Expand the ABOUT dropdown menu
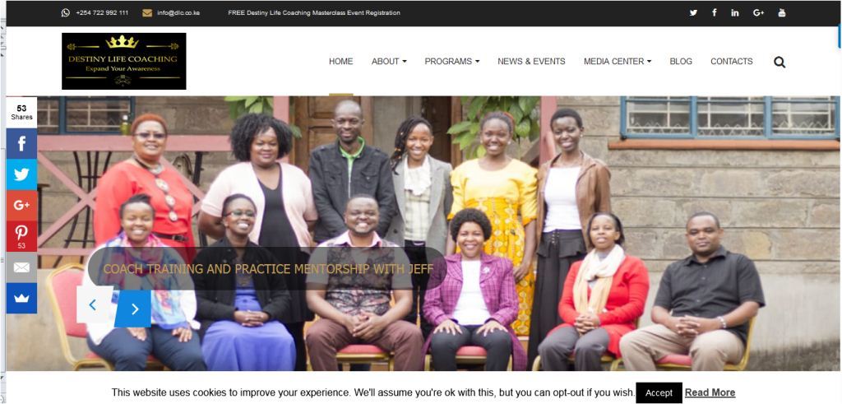Screen dimensions: 842x404 click(389, 61)
